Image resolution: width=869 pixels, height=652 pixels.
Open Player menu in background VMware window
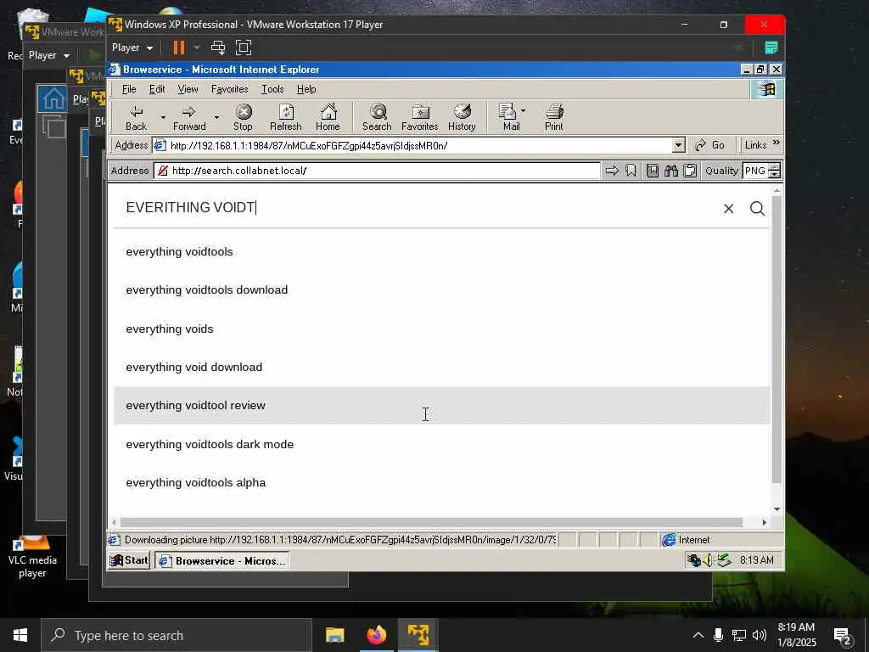click(x=48, y=55)
